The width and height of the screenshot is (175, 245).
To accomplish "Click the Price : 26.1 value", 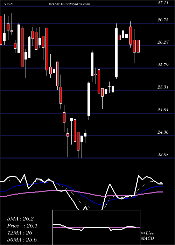I will [x=22, y=226].
